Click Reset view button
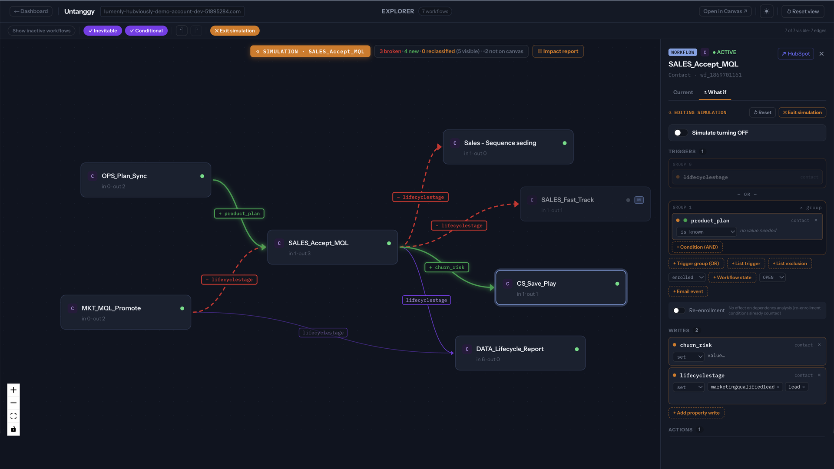Viewport: 834px width, 469px height. click(x=803, y=11)
